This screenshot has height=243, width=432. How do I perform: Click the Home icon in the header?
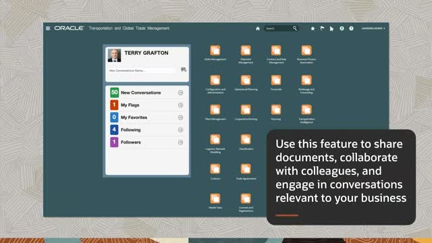coord(258,28)
